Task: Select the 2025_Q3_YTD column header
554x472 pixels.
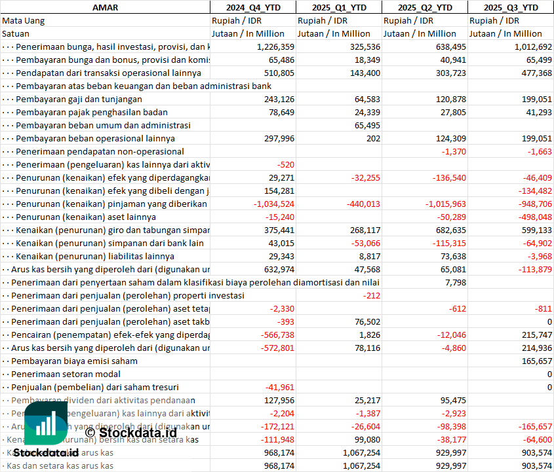Action: tap(511, 7)
